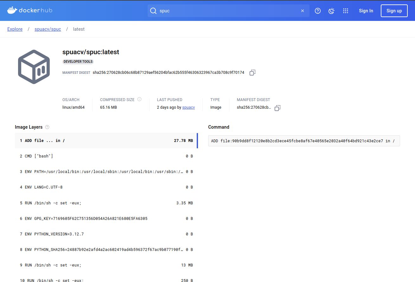Click the 27.78 MB layer size
The width and height of the screenshot is (415, 282).
point(183,141)
